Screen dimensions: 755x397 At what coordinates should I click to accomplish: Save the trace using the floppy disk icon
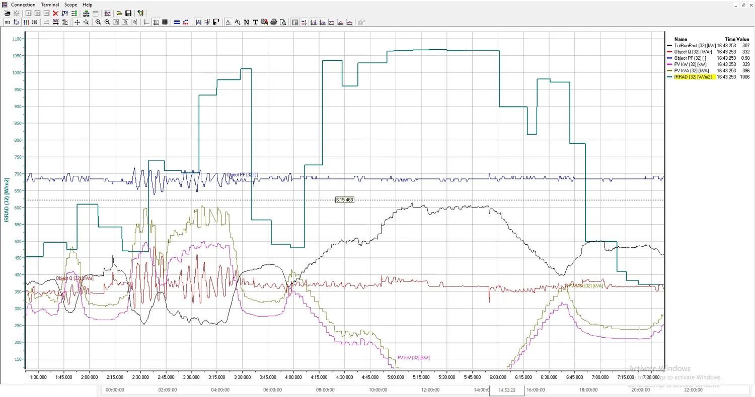128,13
